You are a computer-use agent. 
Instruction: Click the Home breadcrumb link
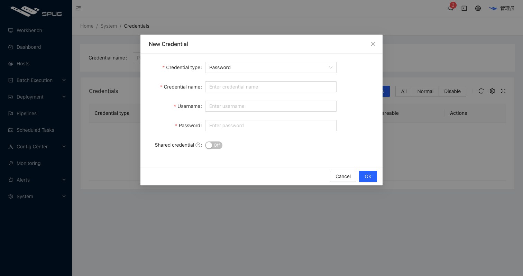87,26
